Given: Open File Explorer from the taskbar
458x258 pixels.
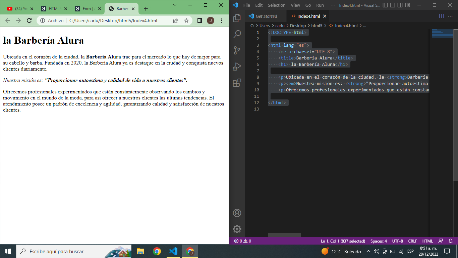Looking at the screenshot, I should click(140, 251).
